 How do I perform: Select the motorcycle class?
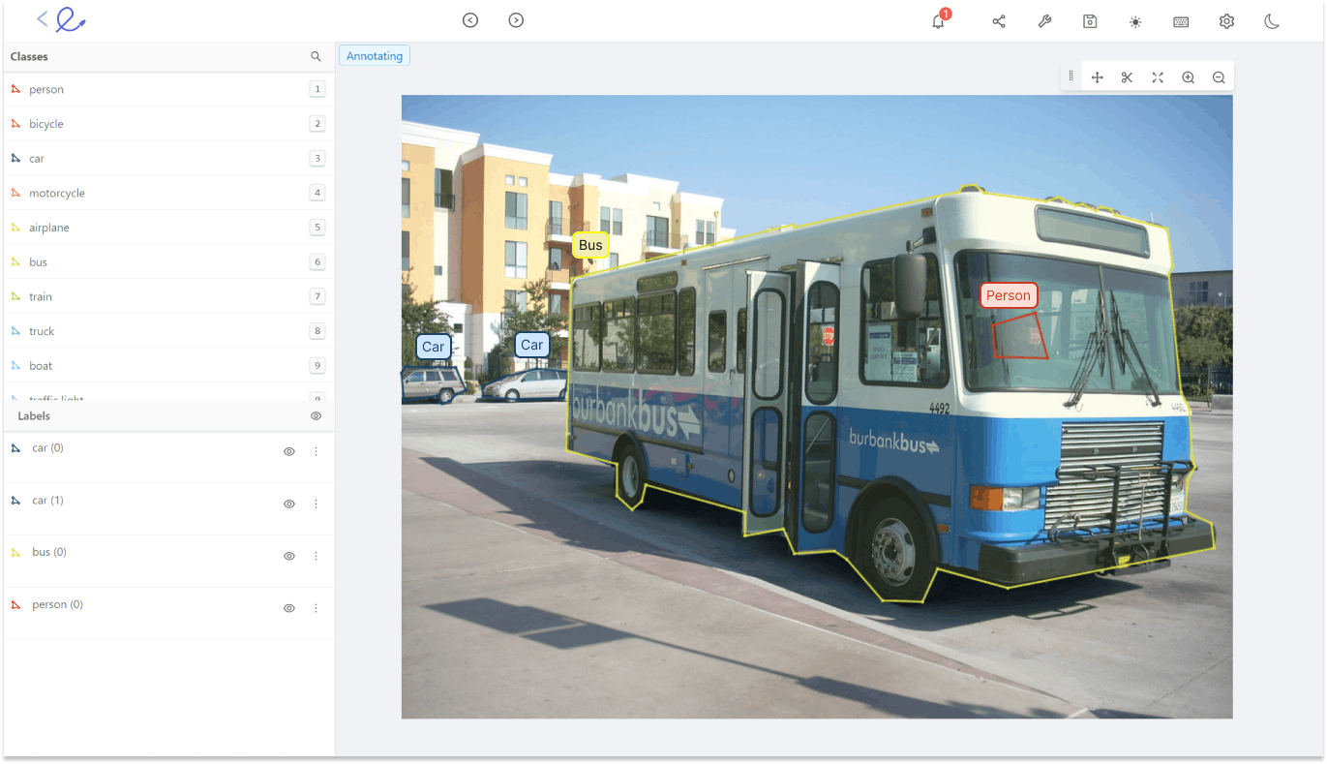pyautogui.click(x=169, y=193)
